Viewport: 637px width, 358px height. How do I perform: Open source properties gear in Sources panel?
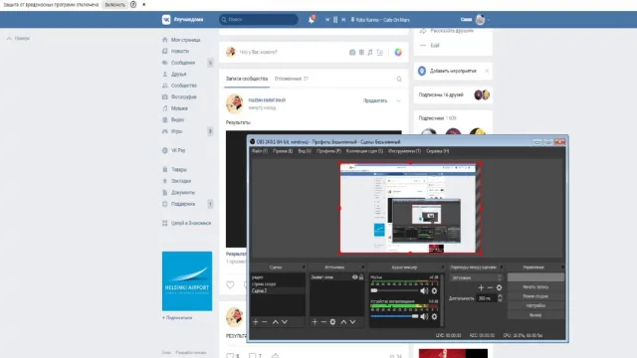pos(332,322)
